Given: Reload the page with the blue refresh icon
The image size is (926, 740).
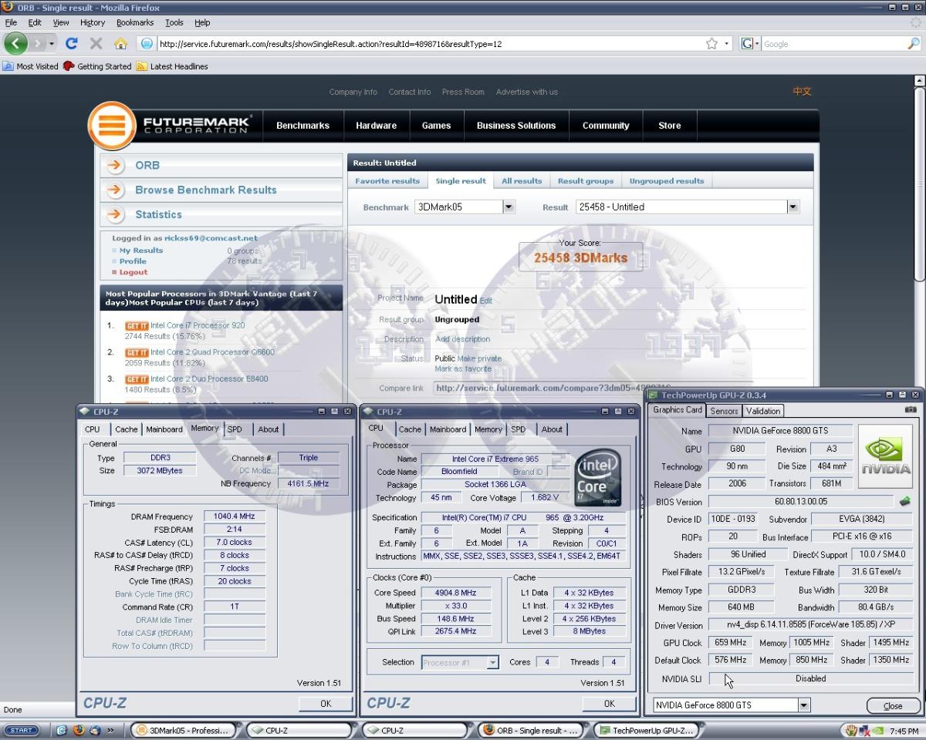Looking at the screenshot, I should 72,44.
